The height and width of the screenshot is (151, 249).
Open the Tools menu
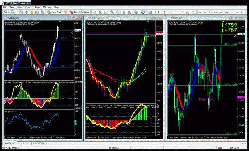coord(37,7)
